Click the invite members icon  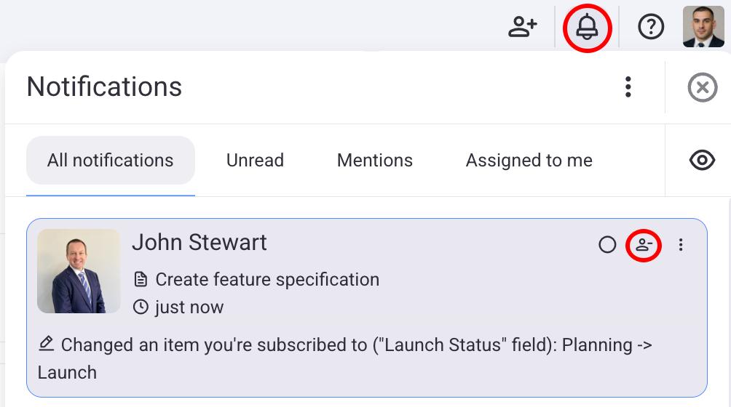click(x=522, y=27)
